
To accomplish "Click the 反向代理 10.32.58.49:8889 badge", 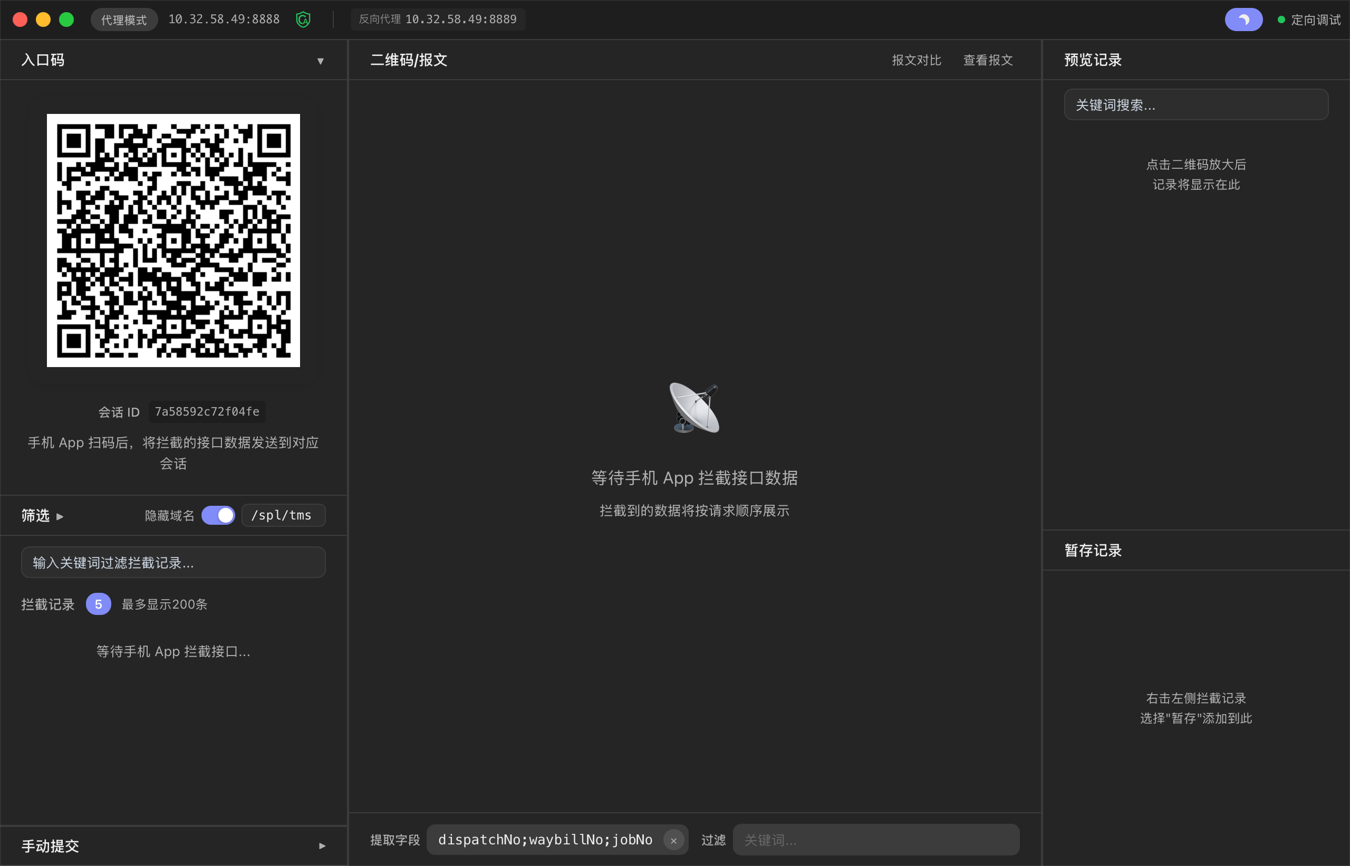I will [x=438, y=19].
